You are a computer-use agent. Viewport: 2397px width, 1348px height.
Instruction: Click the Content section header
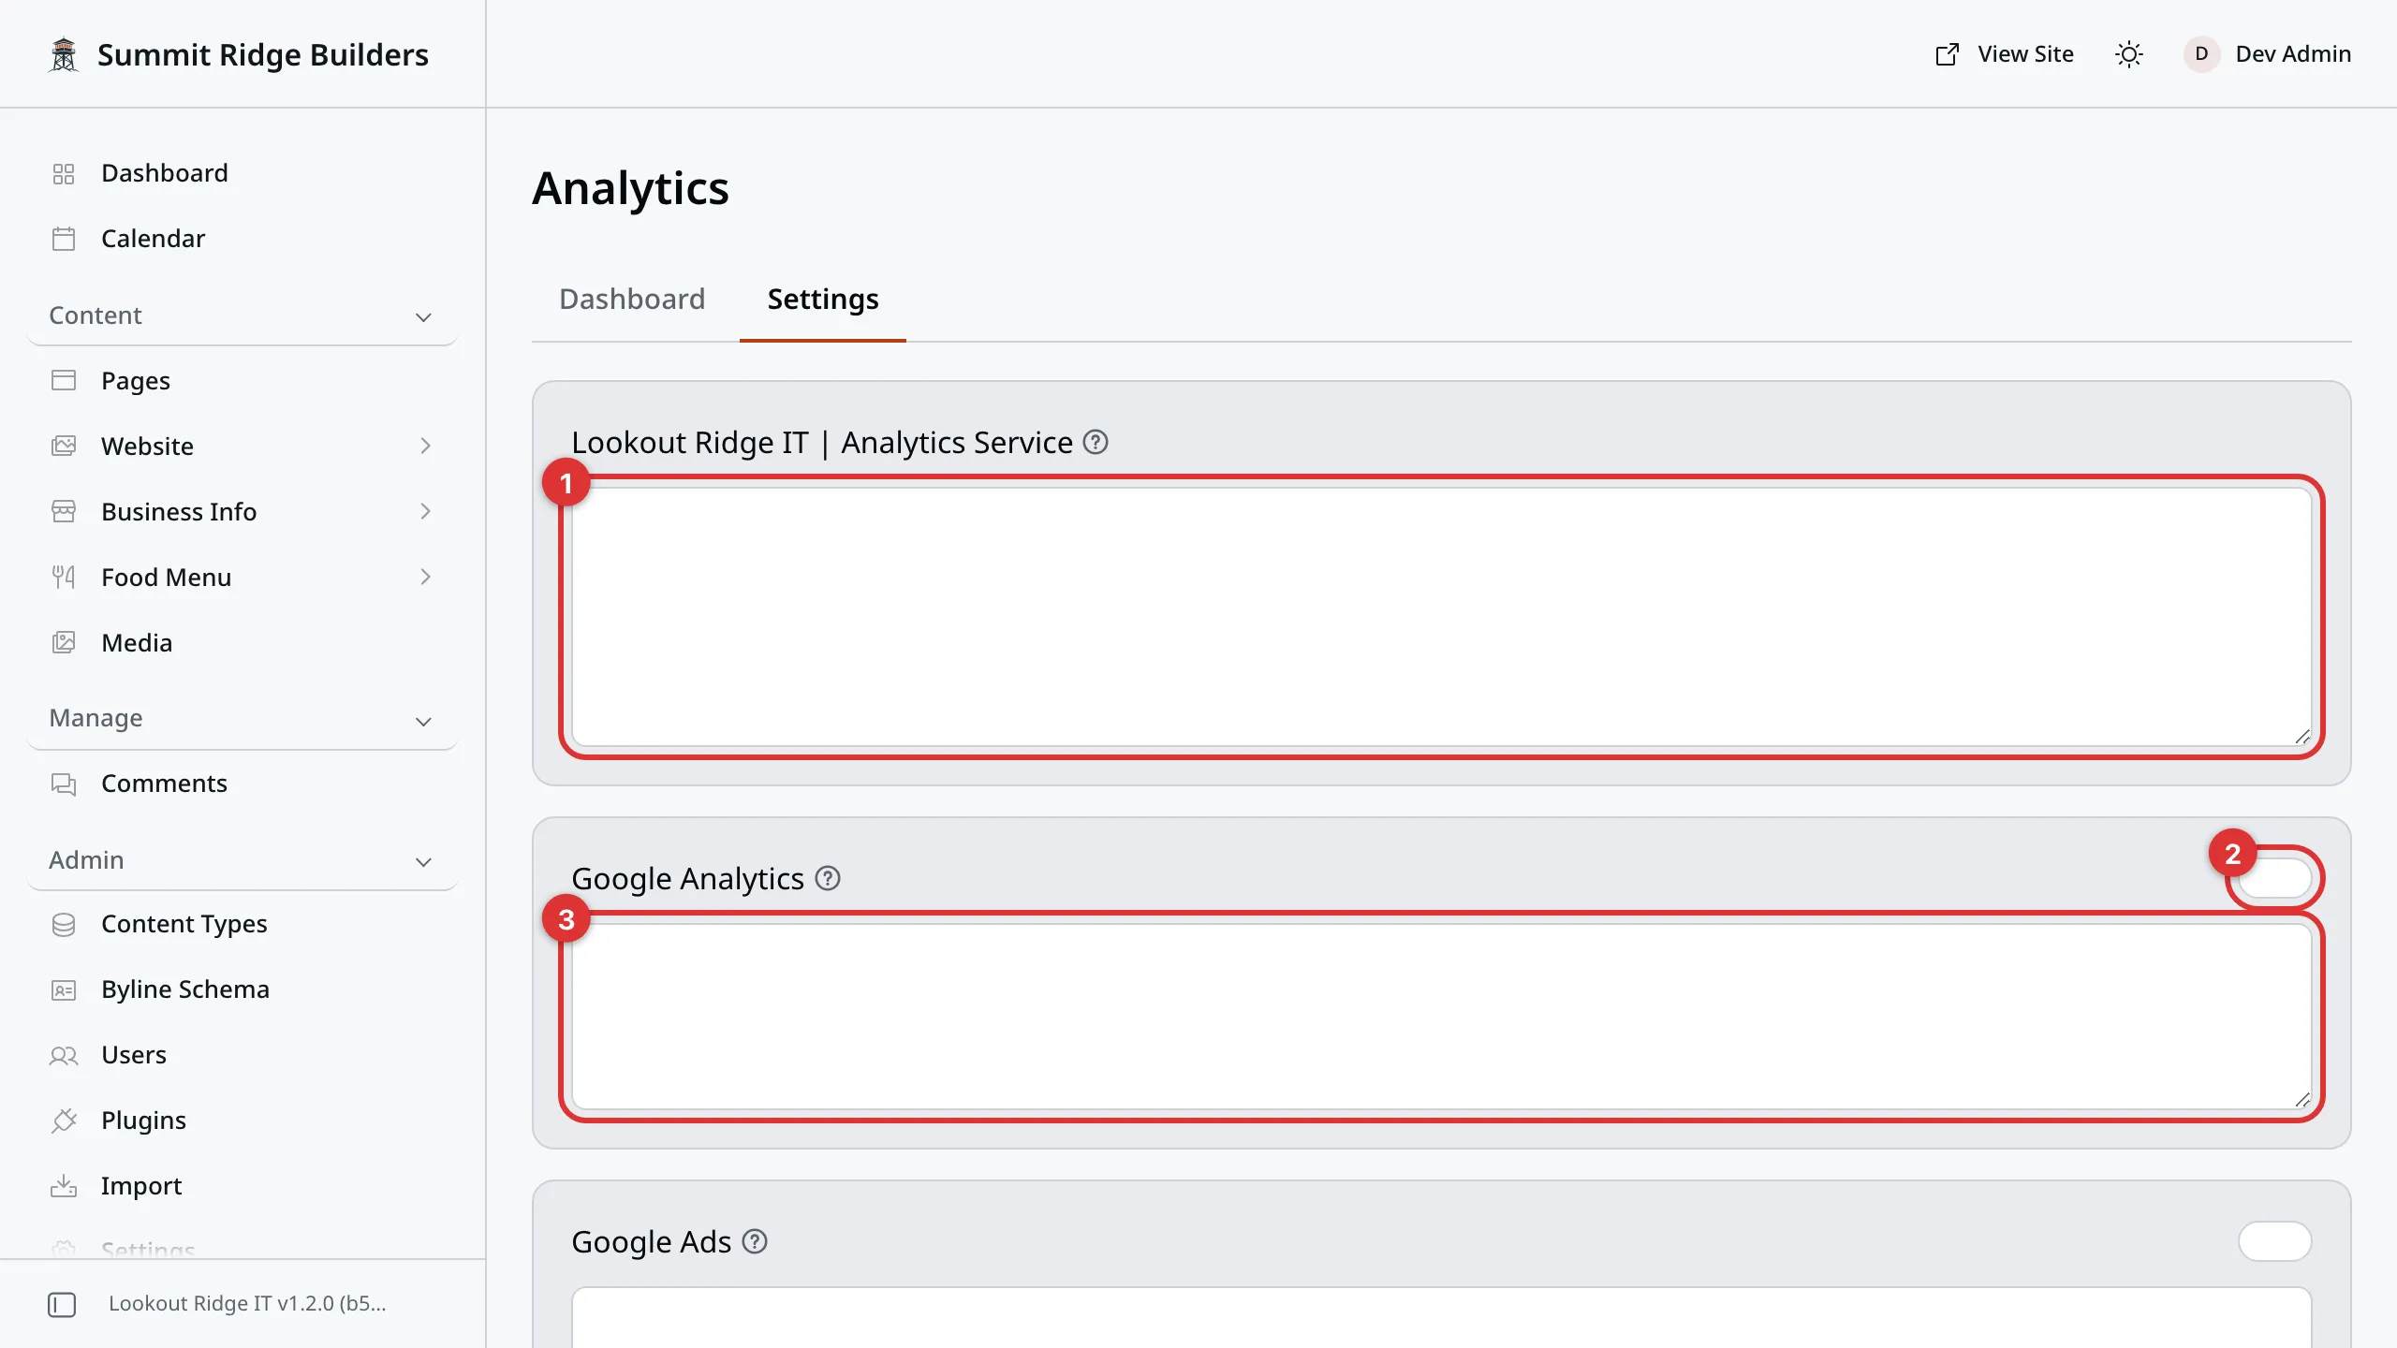coord(243,316)
